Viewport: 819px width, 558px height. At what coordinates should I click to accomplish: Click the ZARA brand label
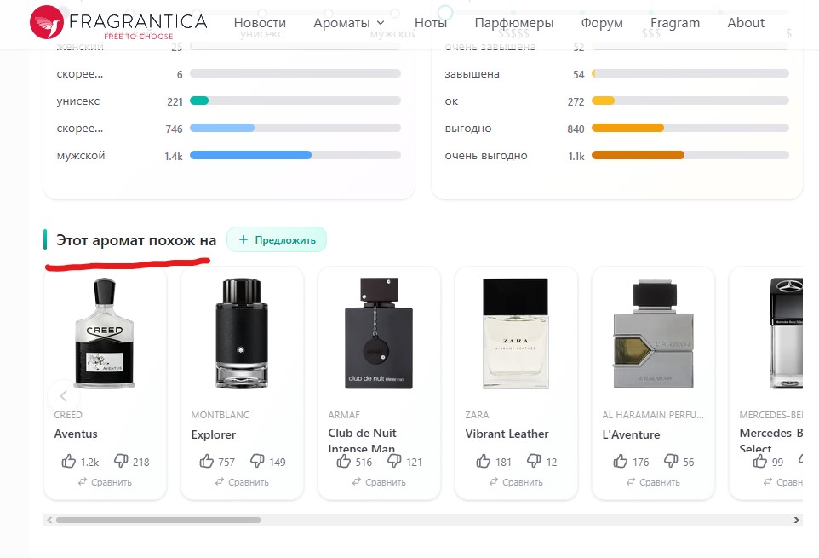point(477,415)
